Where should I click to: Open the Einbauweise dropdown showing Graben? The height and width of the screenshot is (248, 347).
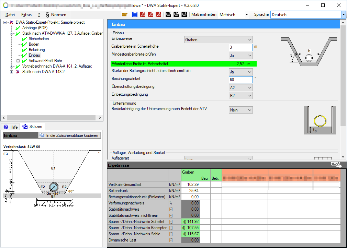218,40
